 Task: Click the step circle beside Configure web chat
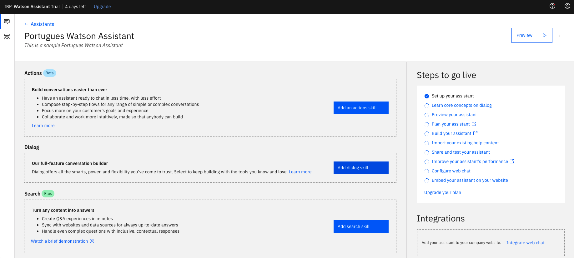tap(427, 171)
